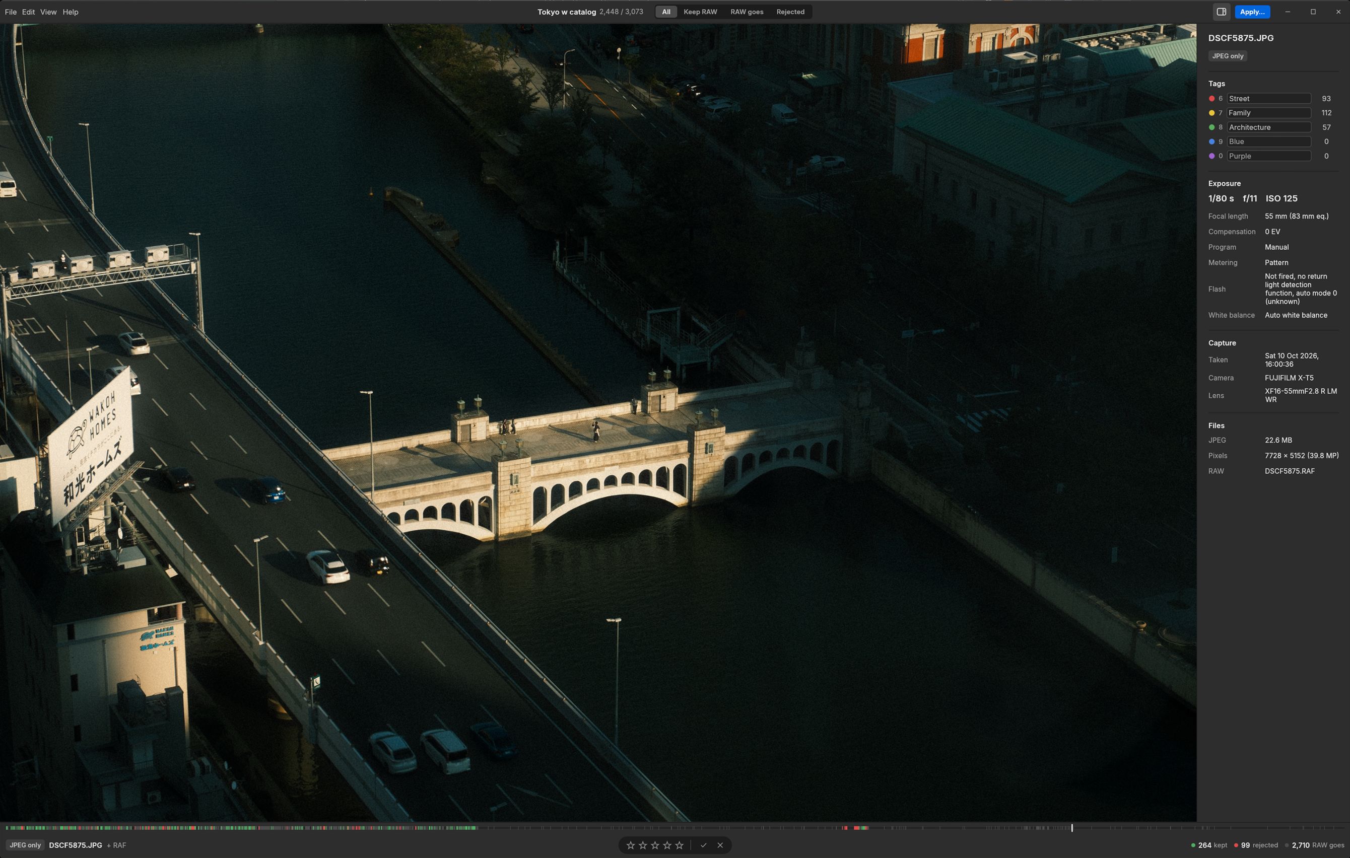1350x858 pixels.
Task: Apply the green Architecture tag dot
Action: [1211, 127]
